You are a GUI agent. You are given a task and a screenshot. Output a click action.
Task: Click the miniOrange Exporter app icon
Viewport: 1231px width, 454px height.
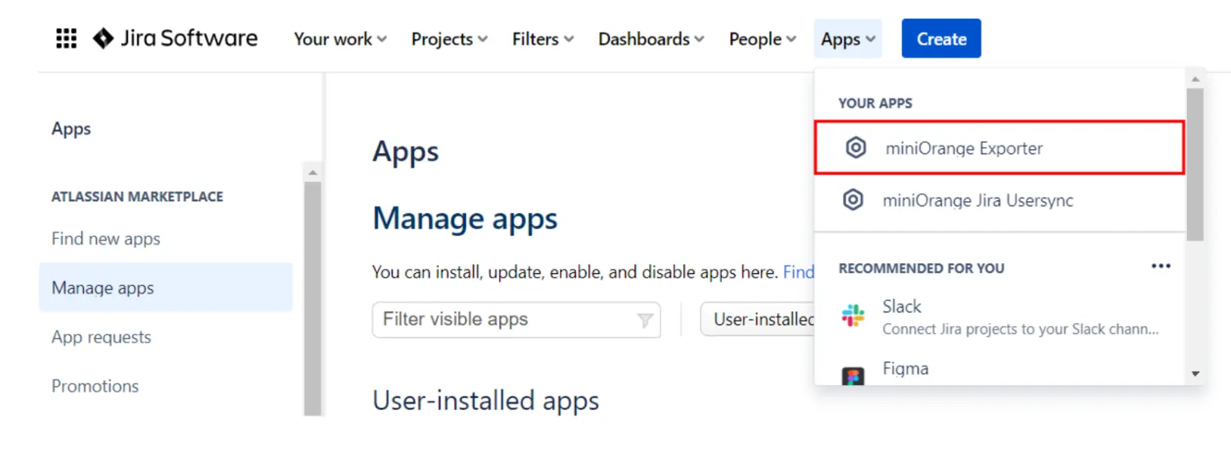856,148
